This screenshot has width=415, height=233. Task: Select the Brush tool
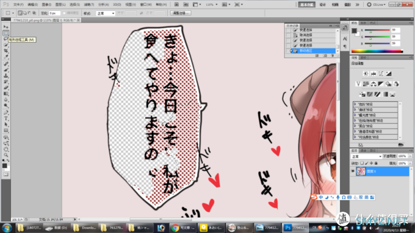tap(6, 70)
